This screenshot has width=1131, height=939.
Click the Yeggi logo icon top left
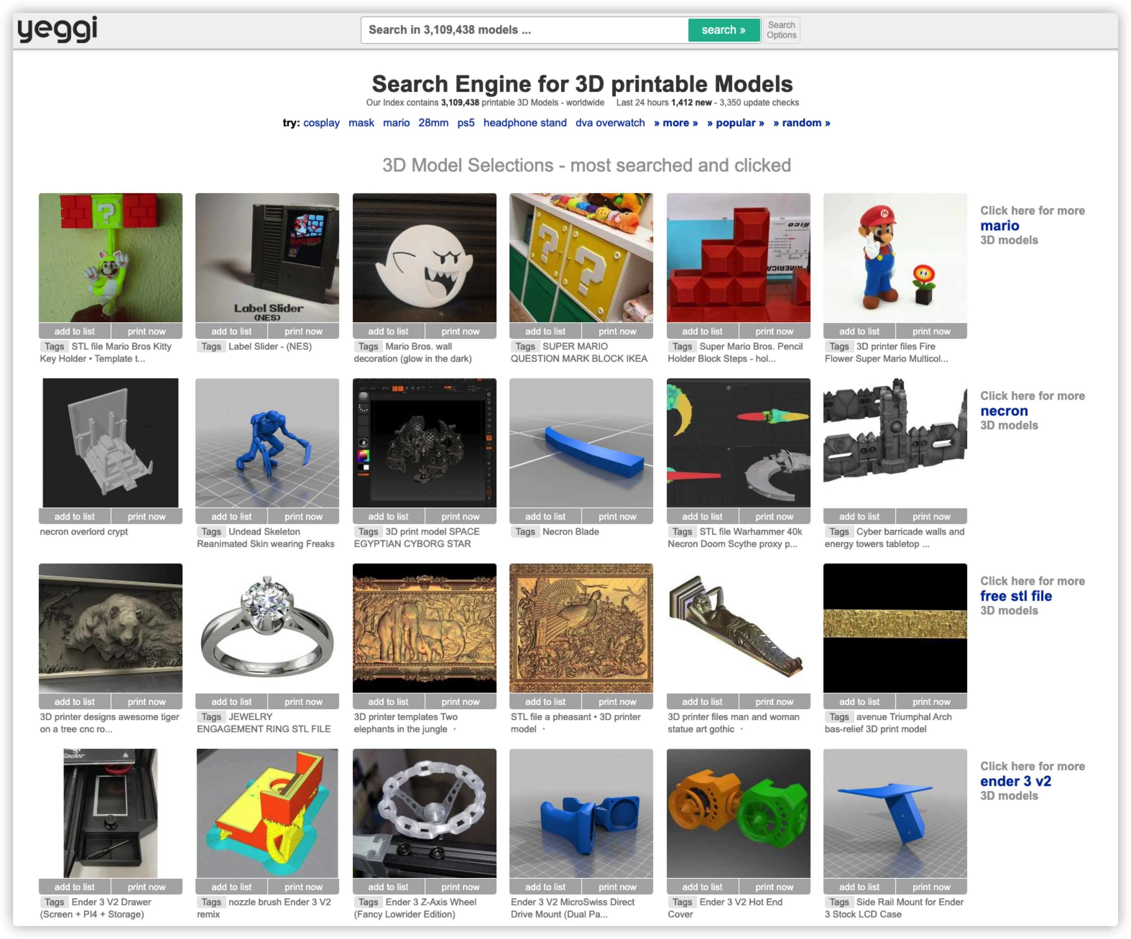click(58, 28)
